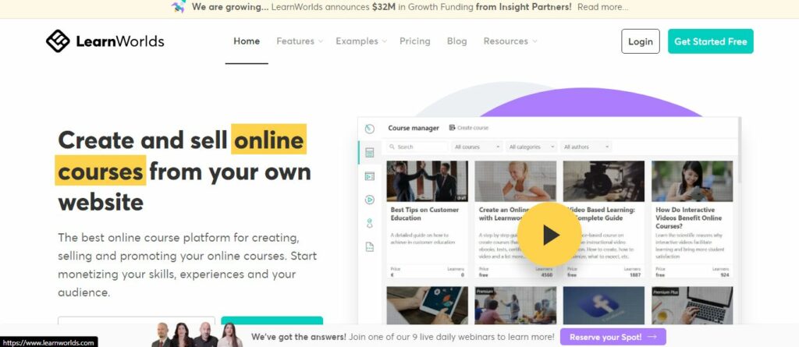Viewport: 799px width, 347px height.
Task: Click the LearnWorlds logo icon
Action: (x=58, y=41)
